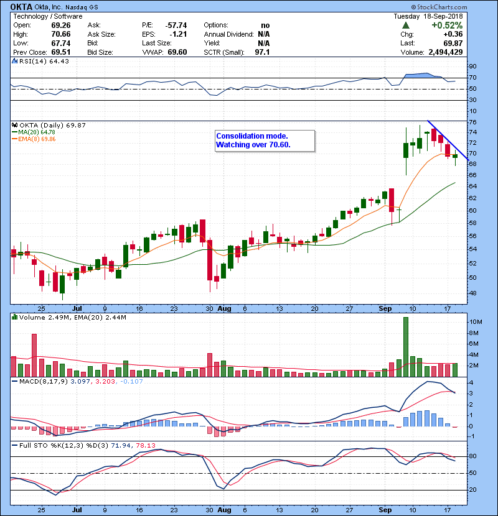Click the SCTR (Small) 97.1 value
498x516 pixels.
[262, 52]
